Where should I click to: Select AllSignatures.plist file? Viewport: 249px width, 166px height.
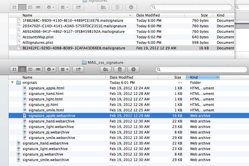pos(122,42)
